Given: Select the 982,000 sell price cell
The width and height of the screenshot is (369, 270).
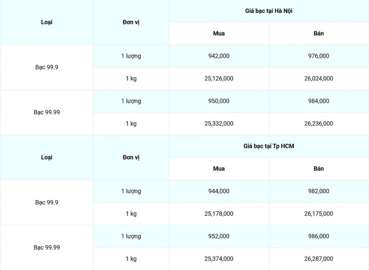Looking at the screenshot, I should point(319,191).
